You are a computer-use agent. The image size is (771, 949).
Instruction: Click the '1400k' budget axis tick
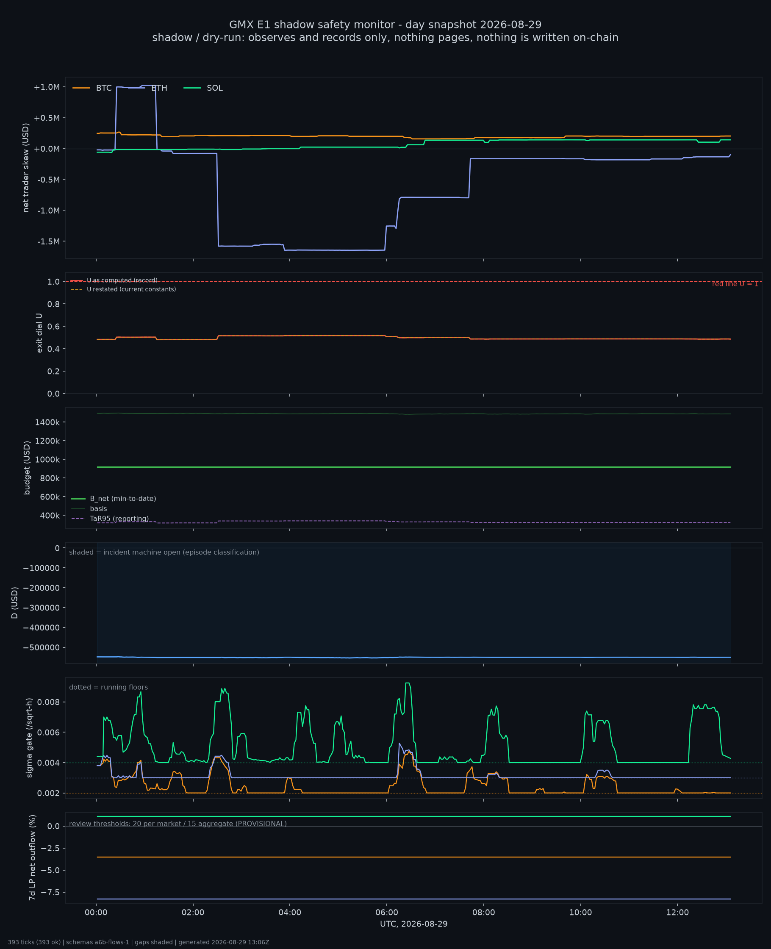(x=47, y=422)
